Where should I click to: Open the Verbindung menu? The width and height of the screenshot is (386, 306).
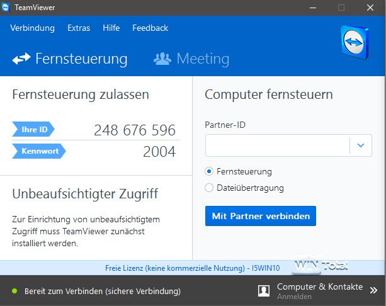[32, 28]
